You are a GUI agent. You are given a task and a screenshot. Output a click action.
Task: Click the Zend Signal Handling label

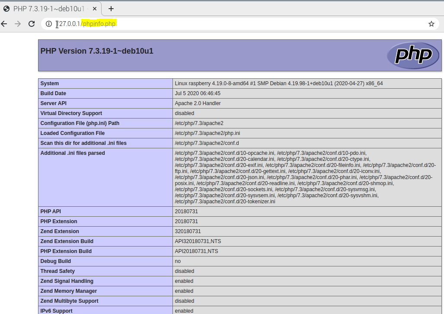coord(67,281)
